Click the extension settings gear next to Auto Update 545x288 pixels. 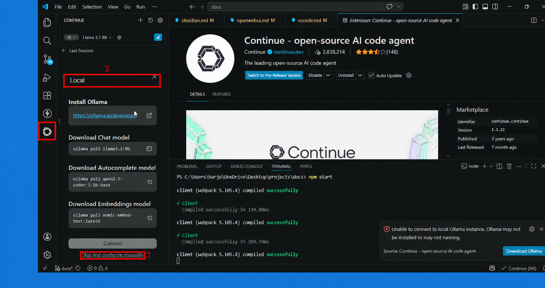(409, 75)
